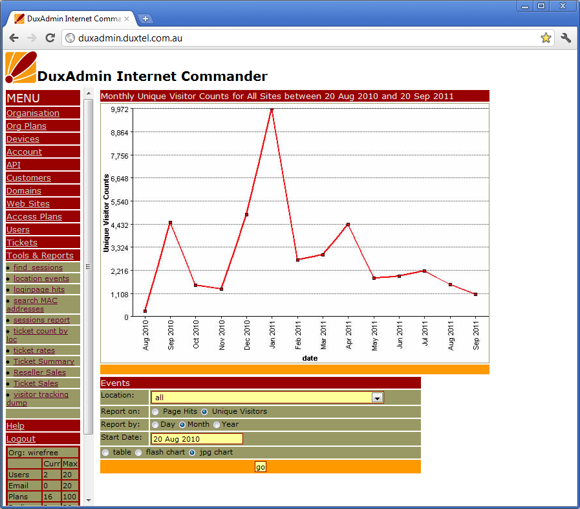Click the browser back arrow

click(x=14, y=38)
